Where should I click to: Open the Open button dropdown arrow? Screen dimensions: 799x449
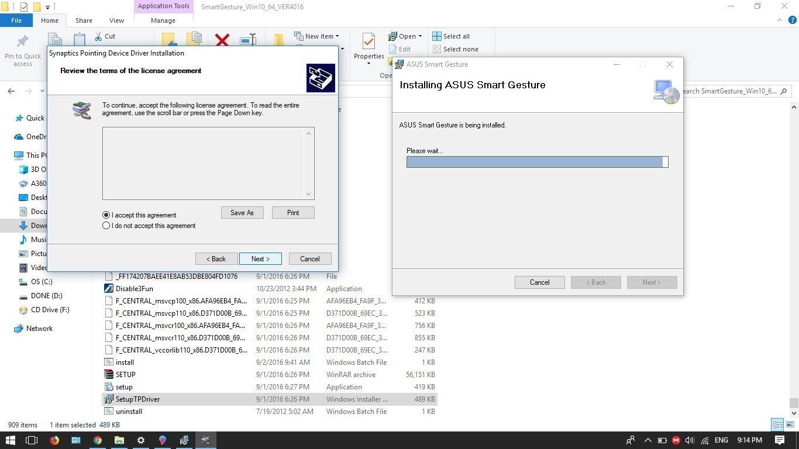tap(420, 36)
